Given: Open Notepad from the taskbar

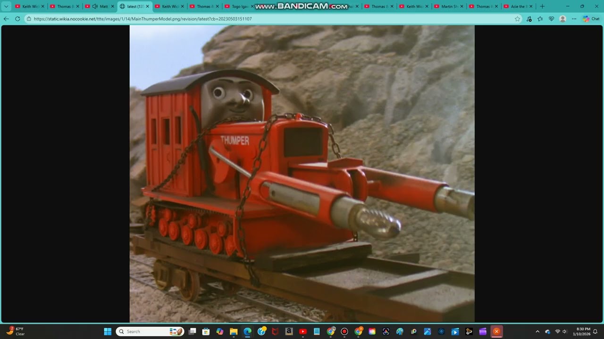Looking at the screenshot, I should click(317, 331).
